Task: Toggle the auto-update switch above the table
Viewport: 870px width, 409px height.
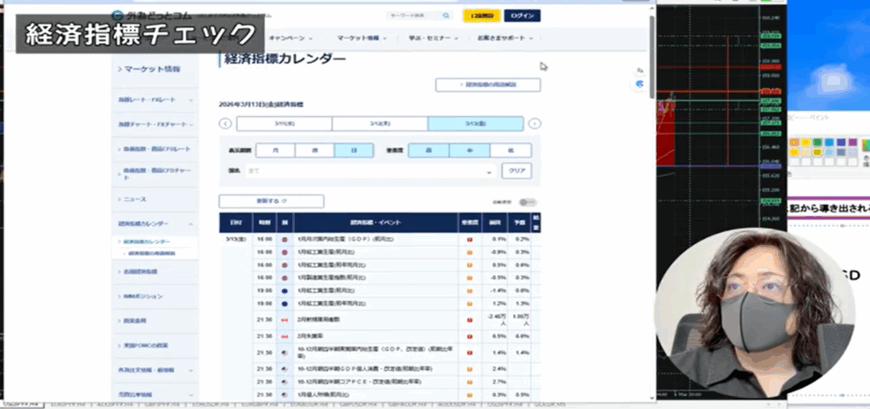Action: tap(528, 202)
